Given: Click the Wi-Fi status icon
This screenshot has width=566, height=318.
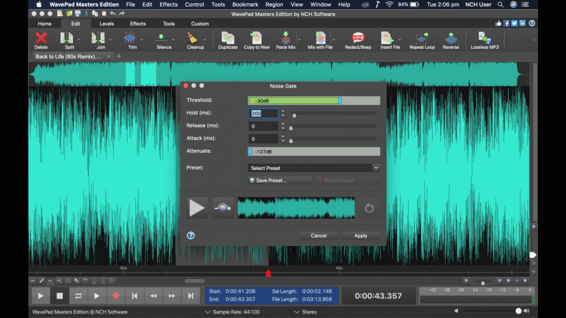Looking at the screenshot, I should click(389, 5).
